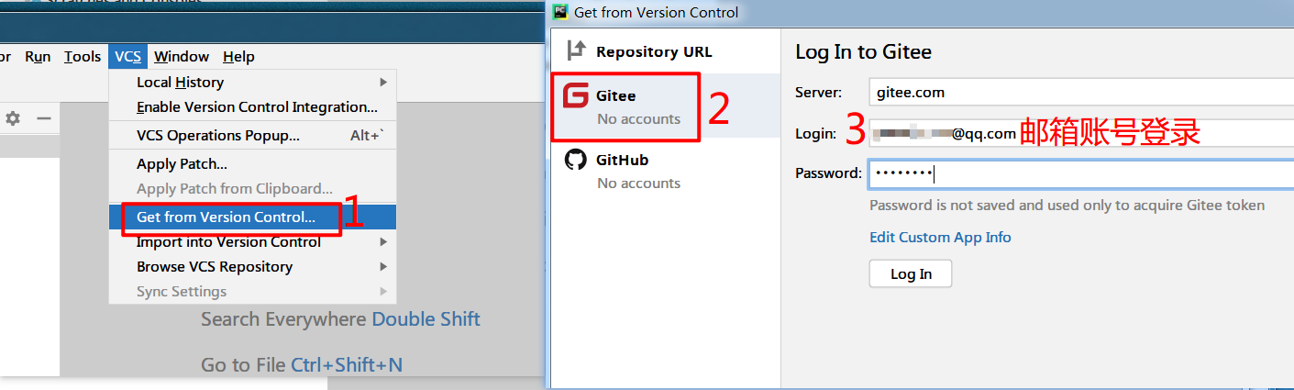The height and width of the screenshot is (390, 1294).
Task: Open the Window menu
Action: [182, 57]
